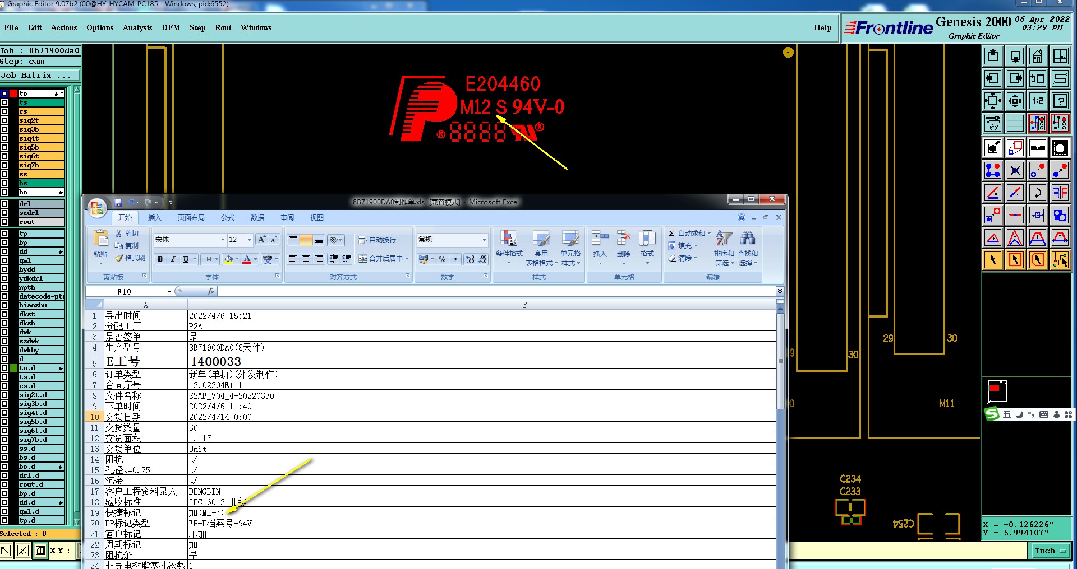Screen dimensions: 1077x569
Task: Open the Name Box F10 dropdown arrow
Action: (169, 292)
